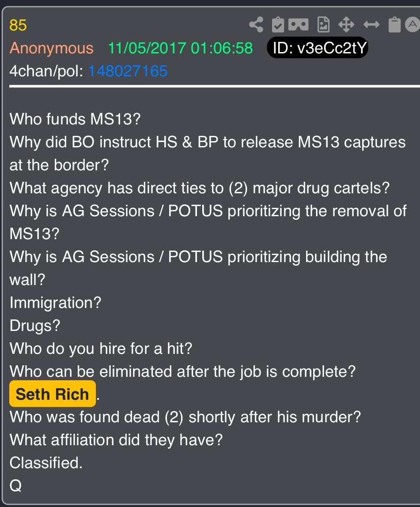The width and height of the screenshot is (420, 507).
Task: Click the 11/05/2017 01:06:58 timestamp
Action: (x=180, y=48)
